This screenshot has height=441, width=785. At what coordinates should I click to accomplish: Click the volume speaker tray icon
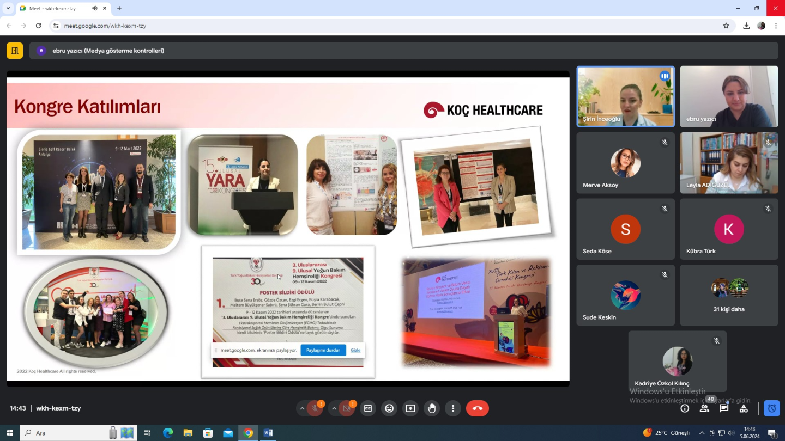[731, 433]
